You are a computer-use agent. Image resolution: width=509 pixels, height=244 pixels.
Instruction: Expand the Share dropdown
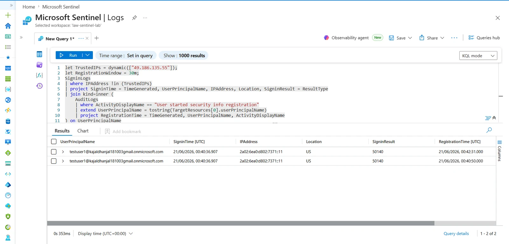point(442,38)
